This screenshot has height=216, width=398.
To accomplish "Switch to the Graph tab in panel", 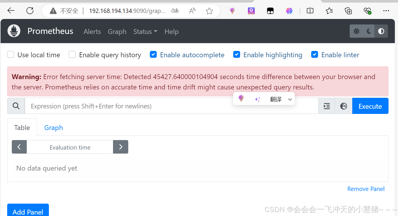I will coord(53,127).
